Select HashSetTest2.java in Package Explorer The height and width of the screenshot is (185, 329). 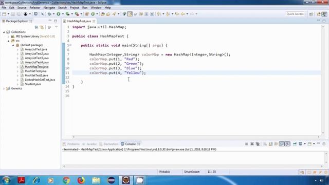pyautogui.click(x=36, y=76)
